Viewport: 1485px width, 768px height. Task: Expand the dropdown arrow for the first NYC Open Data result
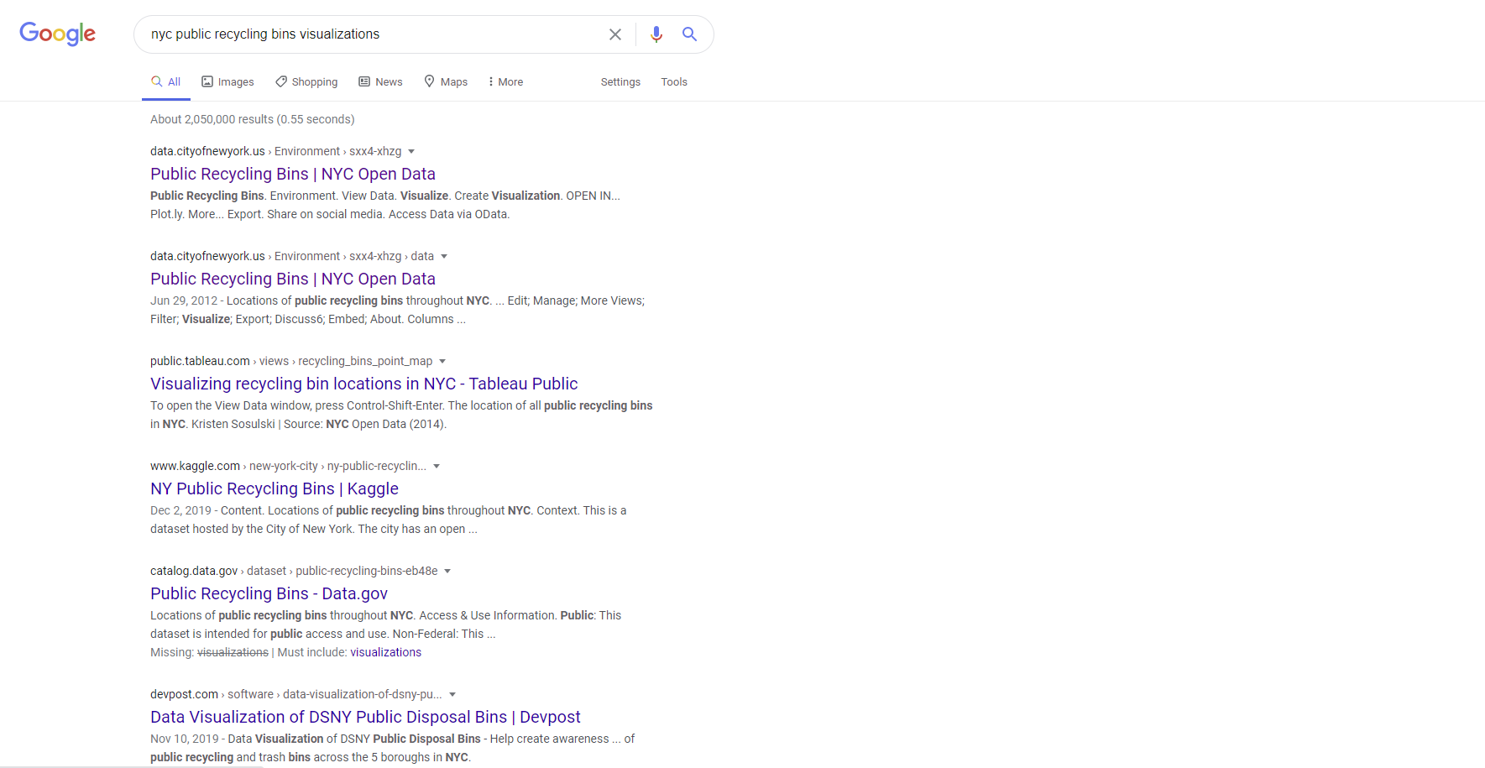pos(410,151)
